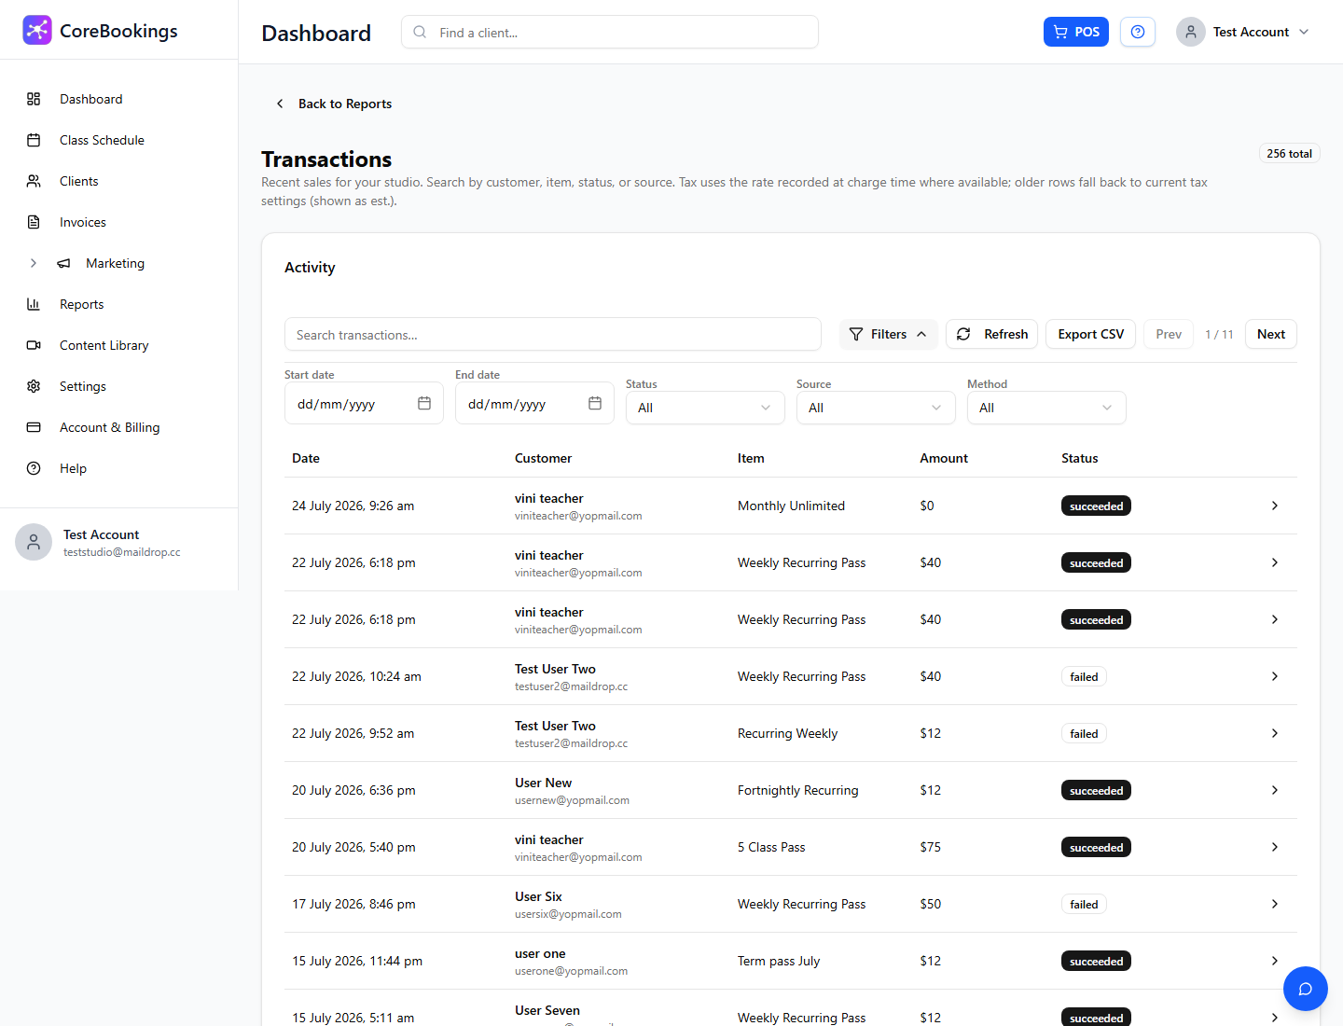This screenshot has width=1343, height=1026.
Task: Click the Content Library video icon
Action: click(34, 345)
